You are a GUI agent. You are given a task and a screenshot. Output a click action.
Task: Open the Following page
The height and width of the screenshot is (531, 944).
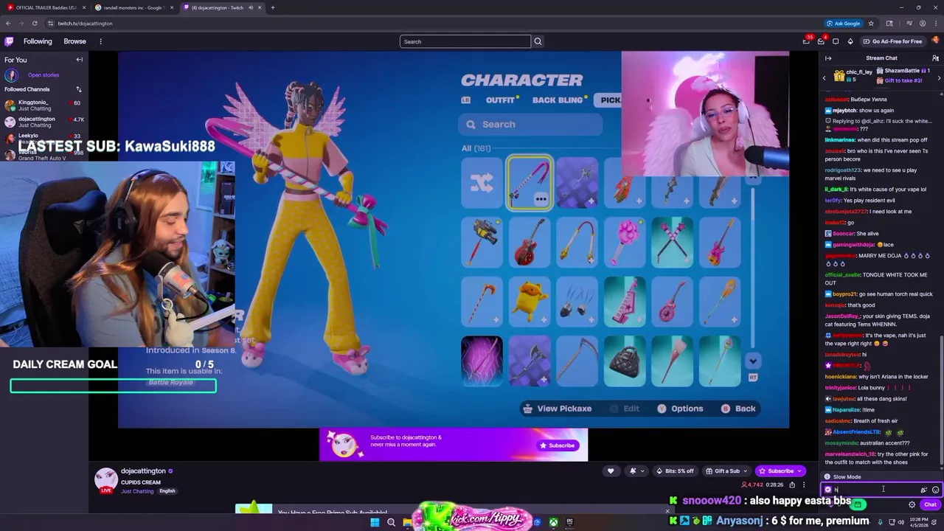click(x=38, y=41)
